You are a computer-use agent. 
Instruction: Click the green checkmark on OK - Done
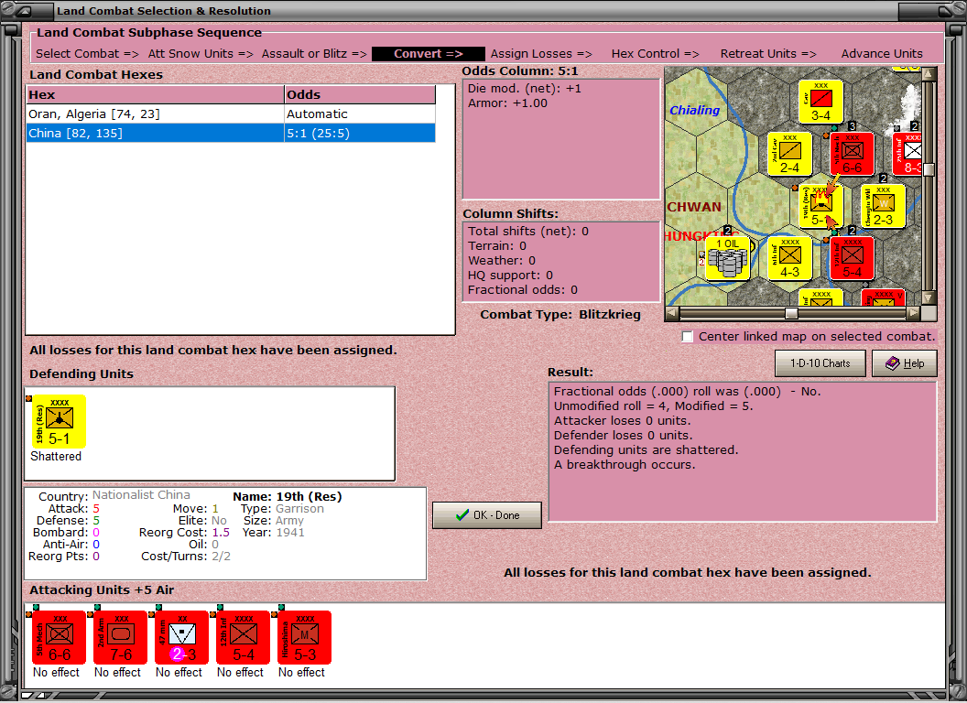point(462,515)
